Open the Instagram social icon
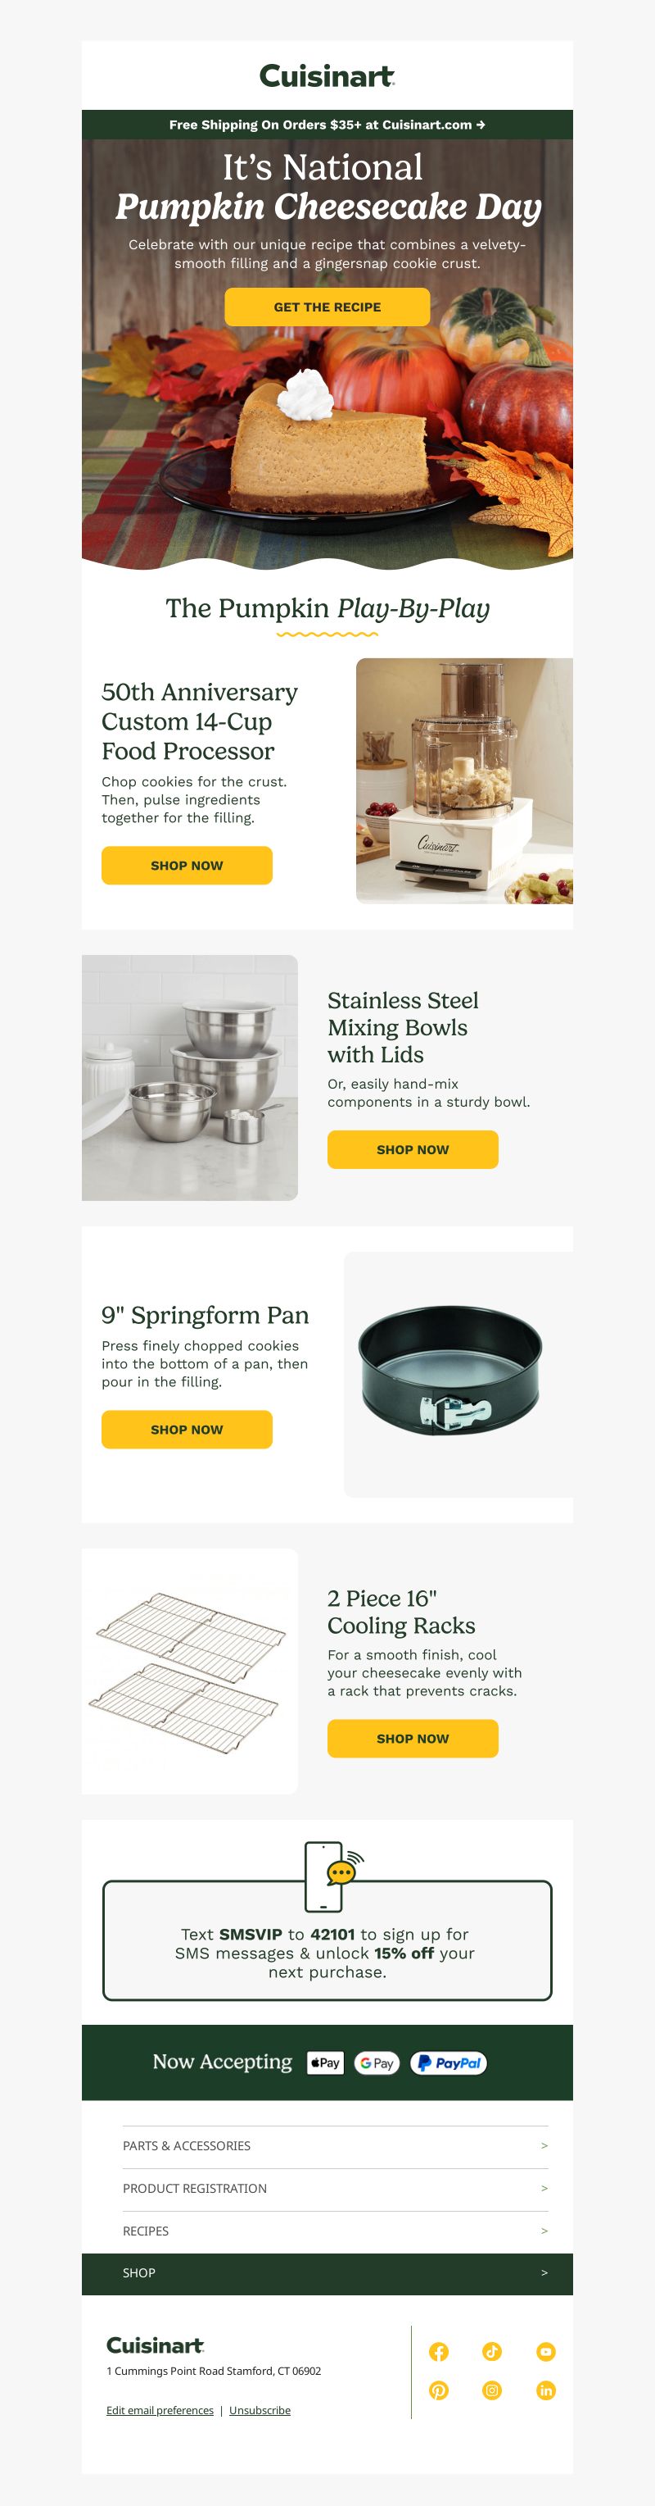The image size is (655, 2506). (493, 2390)
